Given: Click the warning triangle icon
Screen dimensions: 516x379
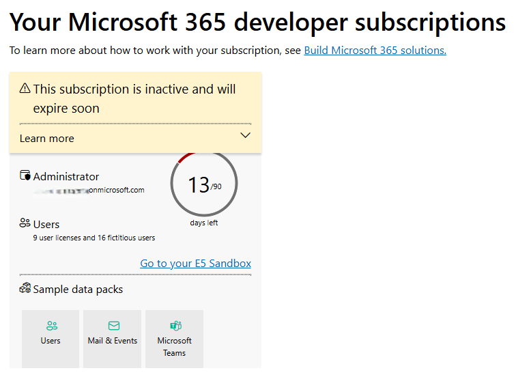Looking at the screenshot, I should [25, 88].
